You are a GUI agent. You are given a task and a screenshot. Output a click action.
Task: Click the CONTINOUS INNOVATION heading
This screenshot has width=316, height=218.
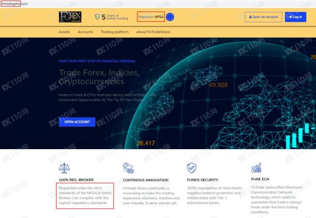(146, 180)
